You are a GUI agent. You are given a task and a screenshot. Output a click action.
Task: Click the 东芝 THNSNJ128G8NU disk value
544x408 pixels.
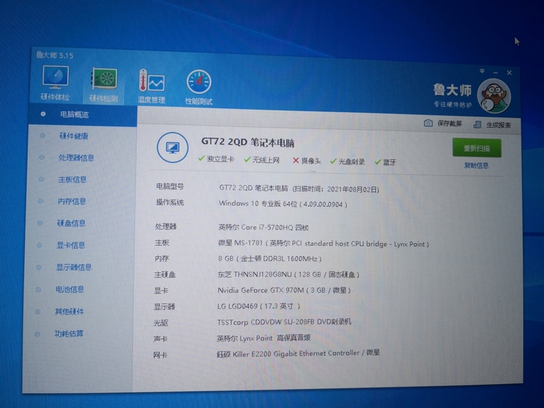(x=288, y=274)
